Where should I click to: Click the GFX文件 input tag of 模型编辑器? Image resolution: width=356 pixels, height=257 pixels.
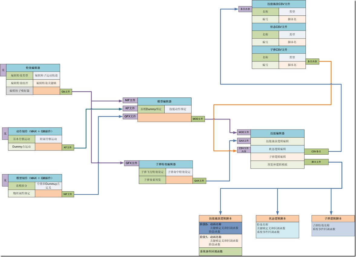(x=130, y=117)
